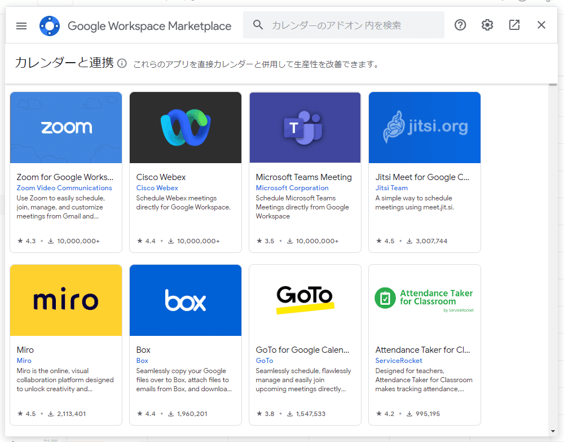Image resolution: width=564 pixels, height=442 pixels.
Task: Visit Zoom Video Communications developer link
Action: [64, 188]
